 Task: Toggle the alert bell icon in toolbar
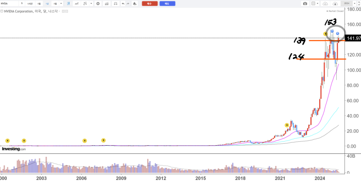tap(135, 4)
